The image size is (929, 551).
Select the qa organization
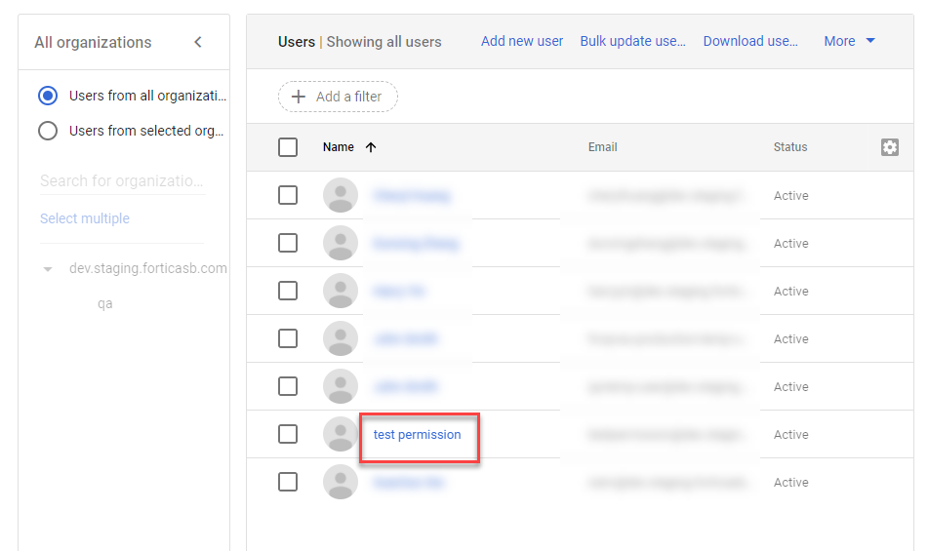pyautogui.click(x=105, y=303)
